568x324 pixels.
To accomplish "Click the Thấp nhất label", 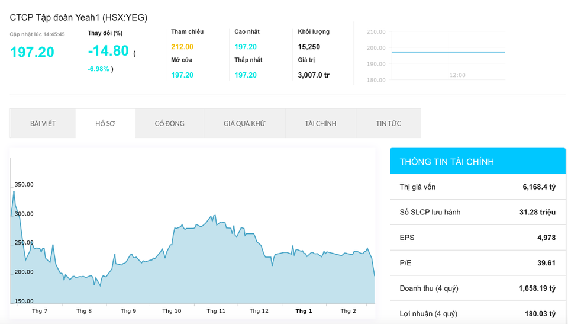I will (248, 60).
